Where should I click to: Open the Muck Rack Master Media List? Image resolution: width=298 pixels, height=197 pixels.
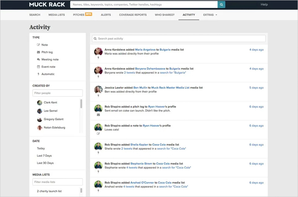[170, 88]
